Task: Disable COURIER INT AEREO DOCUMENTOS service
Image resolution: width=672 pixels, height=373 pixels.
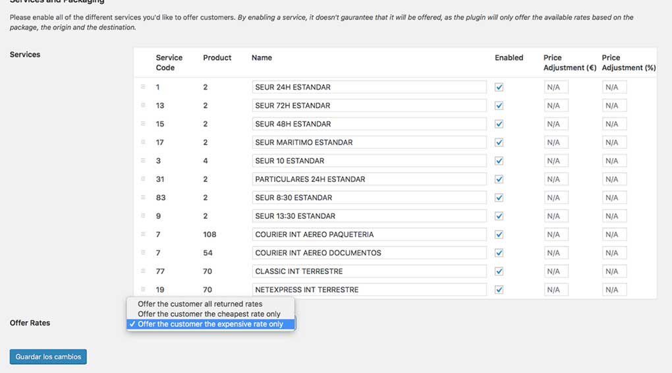Action: click(499, 253)
